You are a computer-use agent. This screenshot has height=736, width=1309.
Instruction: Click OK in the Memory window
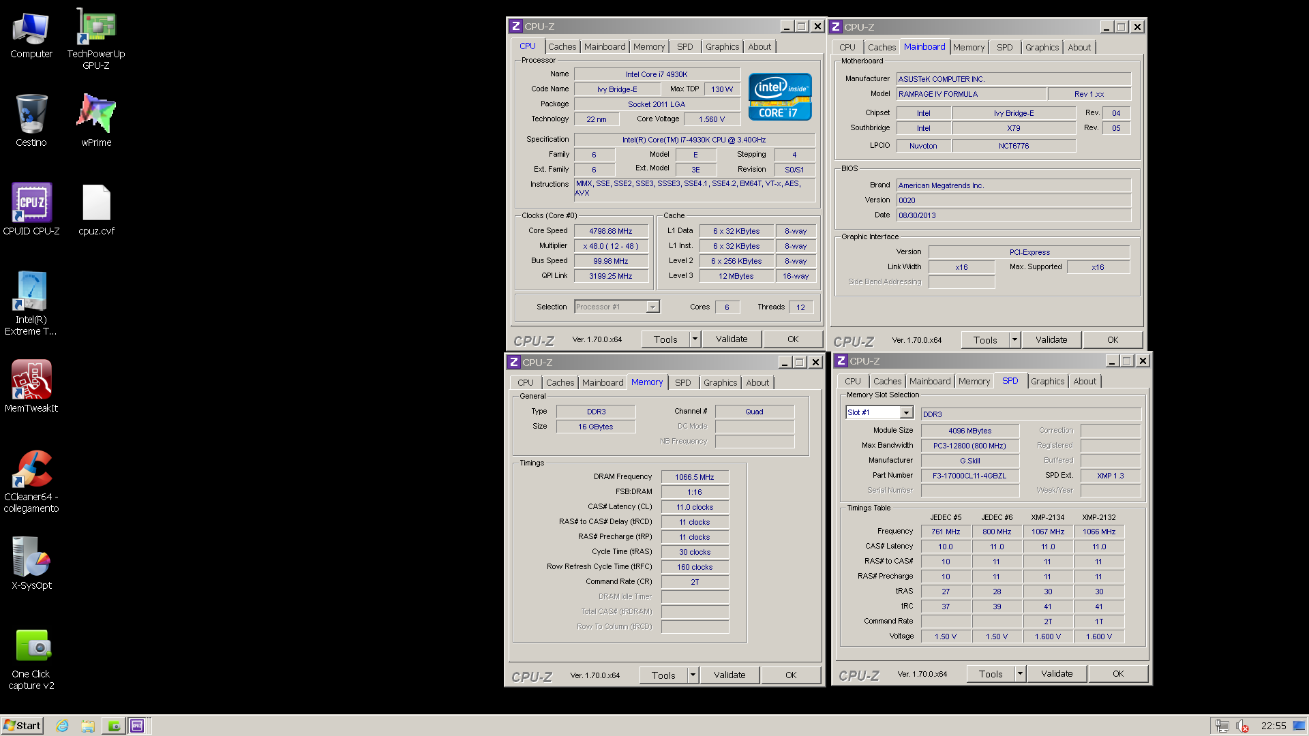coord(791,675)
